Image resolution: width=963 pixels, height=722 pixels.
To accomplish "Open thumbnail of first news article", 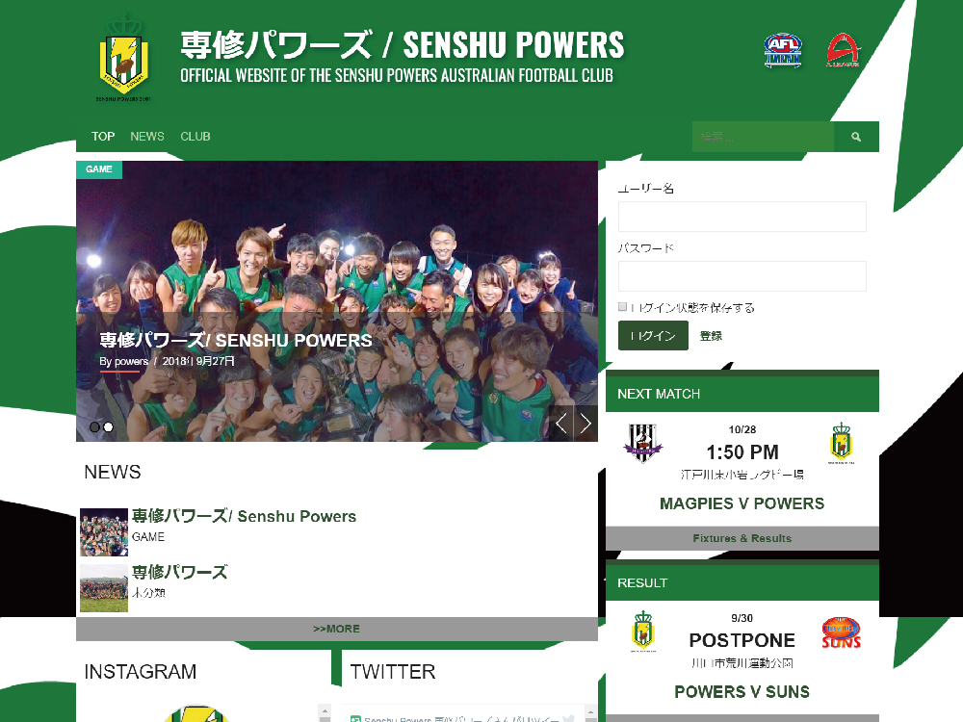I will pyautogui.click(x=104, y=532).
